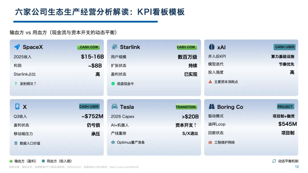Click the Starlink satellite icon
The height and width of the screenshot is (173, 308).
tap(114, 47)
